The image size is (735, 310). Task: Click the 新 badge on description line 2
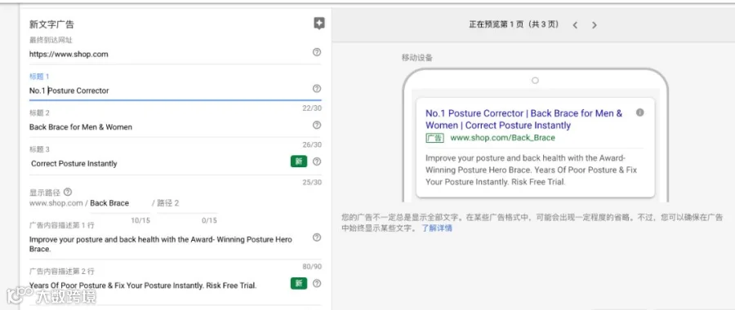coord(299,283)
